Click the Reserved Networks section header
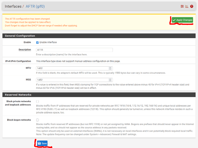198x148 pixels. coord(99,95)
